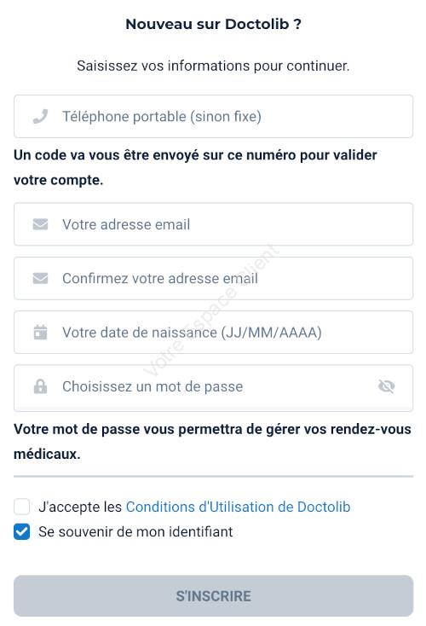Click the phone handset icon
Viewport: 426px width, 626px height.
coord(40,116)
